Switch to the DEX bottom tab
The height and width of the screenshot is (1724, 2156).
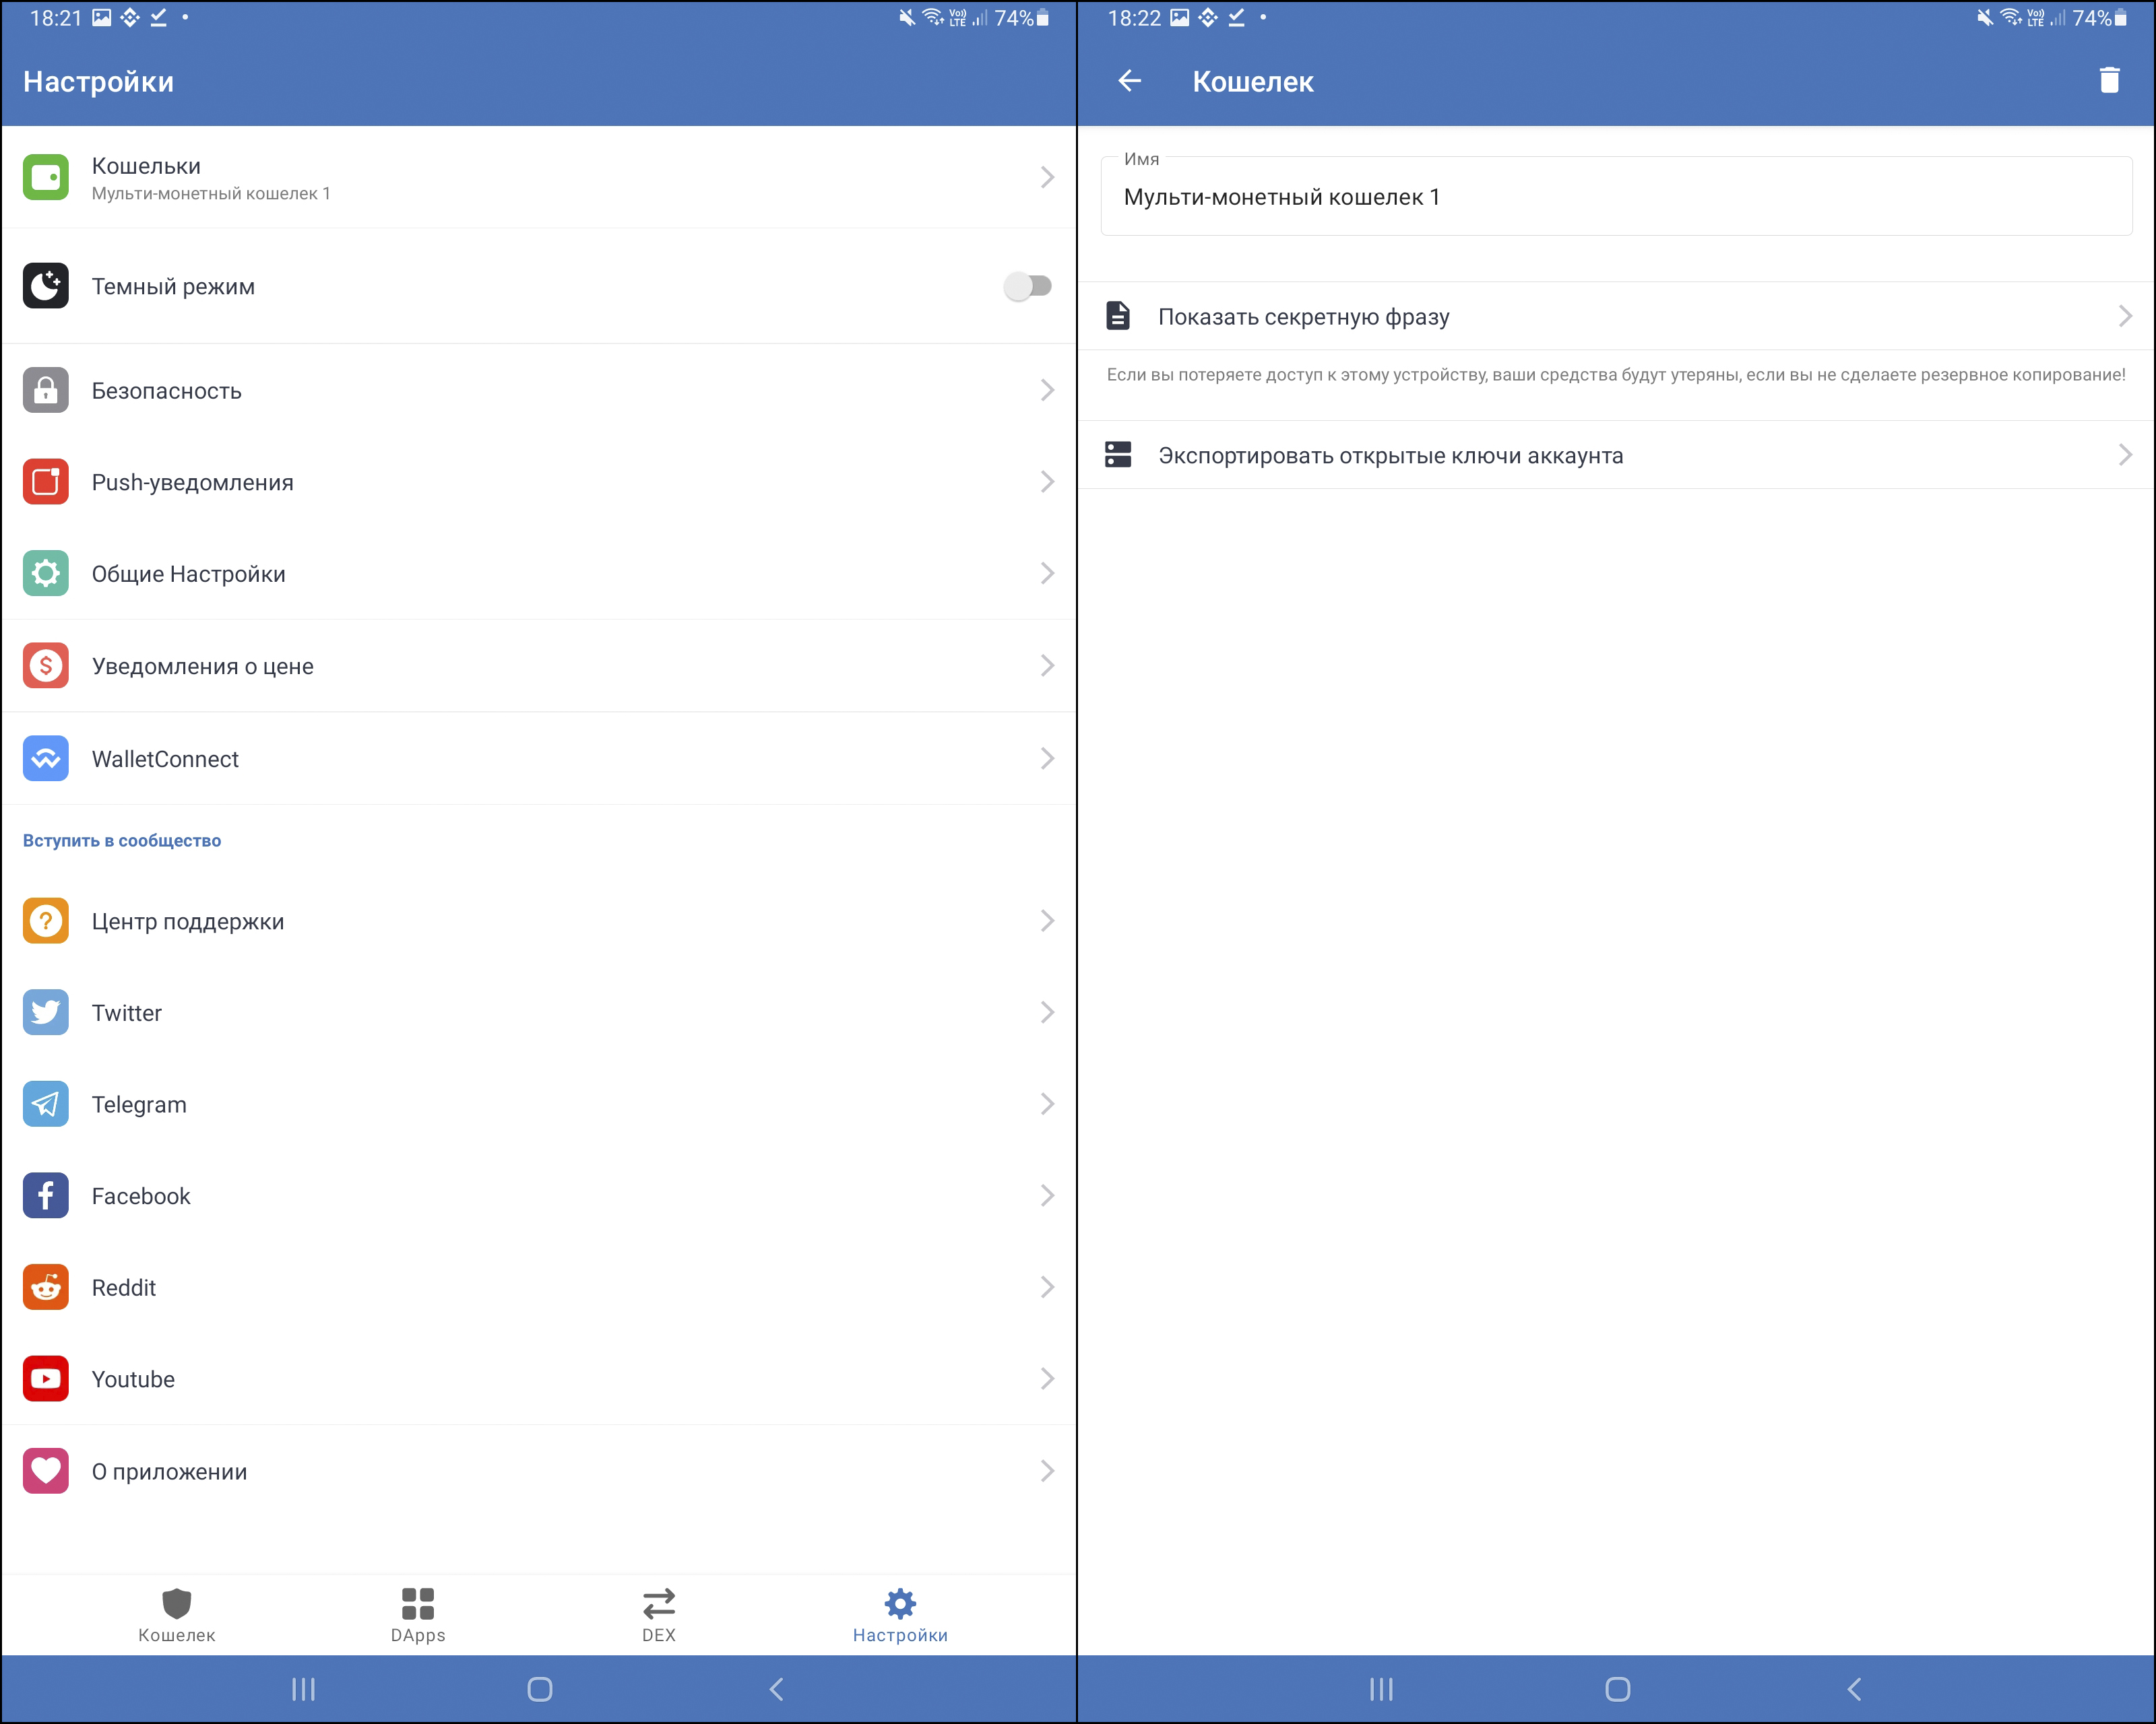(659, 1615)
